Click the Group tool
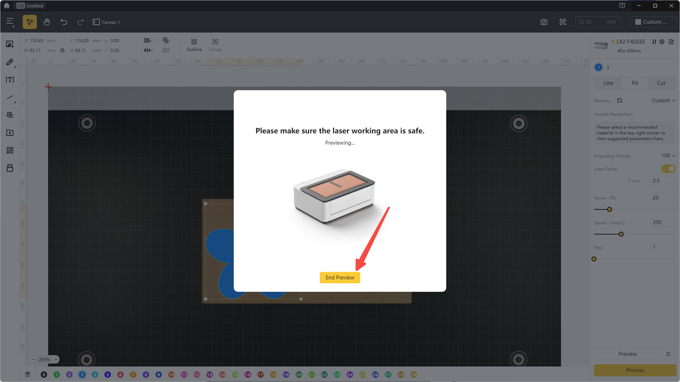This screenshot has height=382, width=680. click(x=215, y=45)
